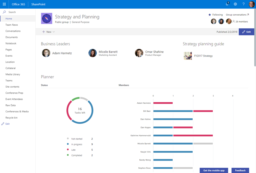Screen dimensions: 256x173
Task: Open Events in sidebar
Action: pos(9,56)
